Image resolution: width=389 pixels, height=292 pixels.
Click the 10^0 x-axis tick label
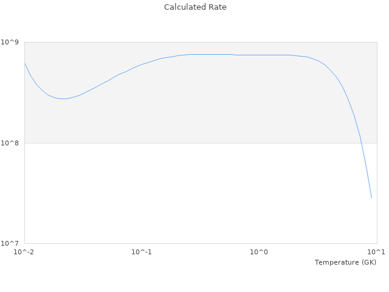click(260, 252)
